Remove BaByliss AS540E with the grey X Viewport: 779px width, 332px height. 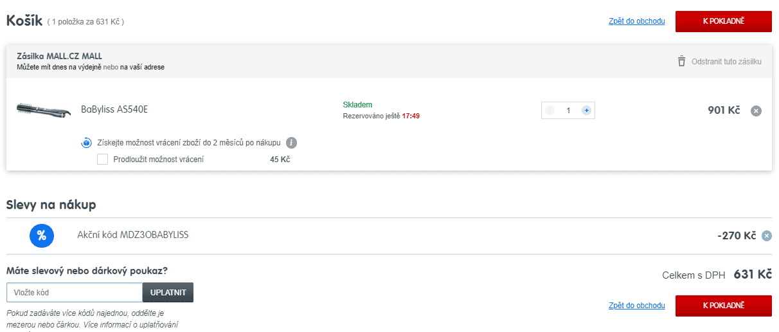pyautogui.click(x=757, y=111)
